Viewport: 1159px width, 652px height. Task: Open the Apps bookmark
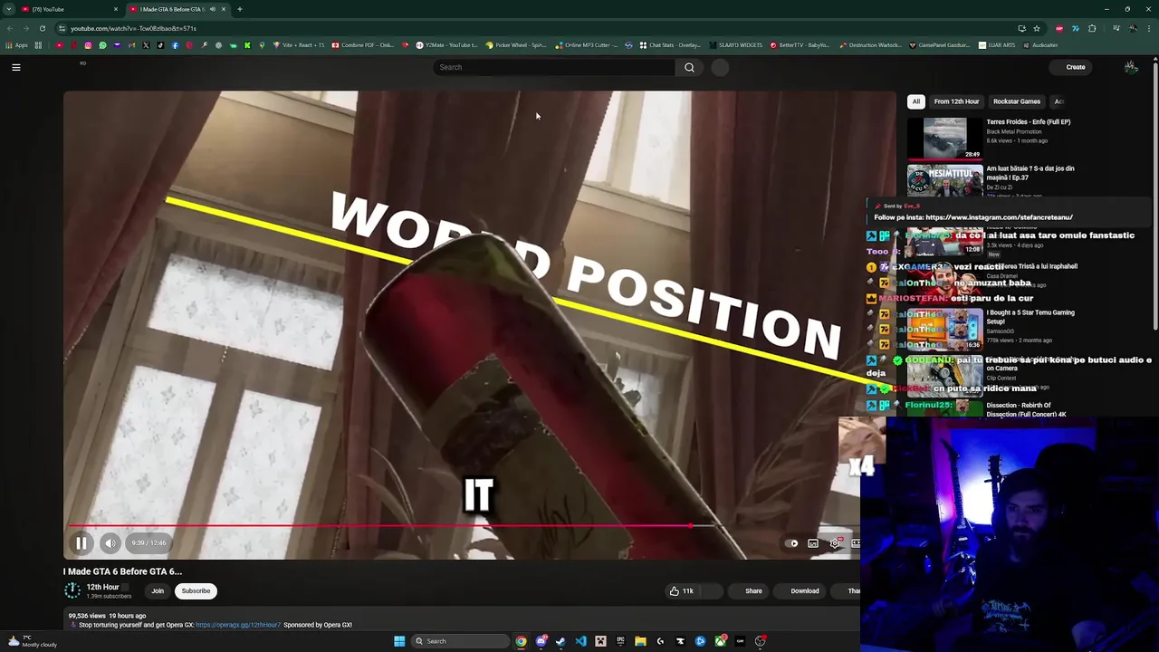click(x=16, y=45)
